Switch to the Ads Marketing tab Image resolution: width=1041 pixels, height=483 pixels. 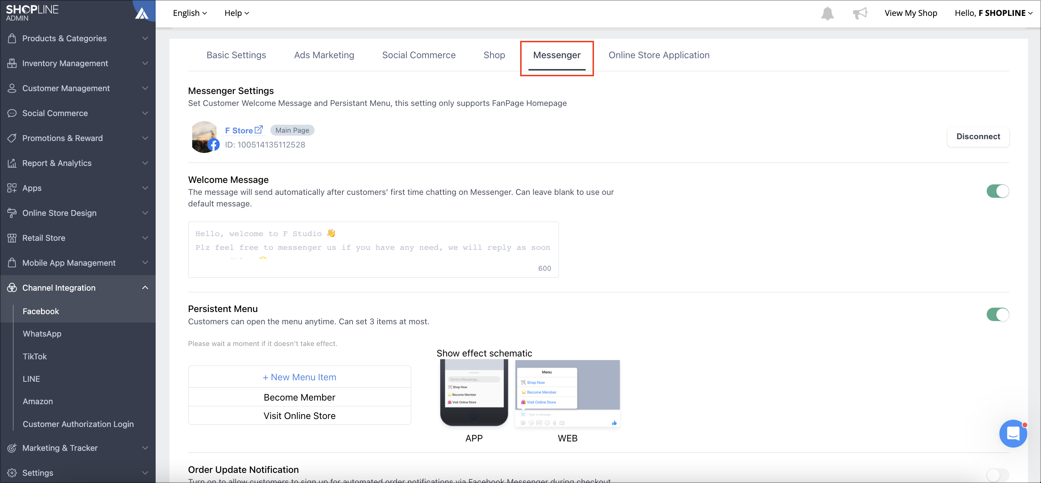324,55
